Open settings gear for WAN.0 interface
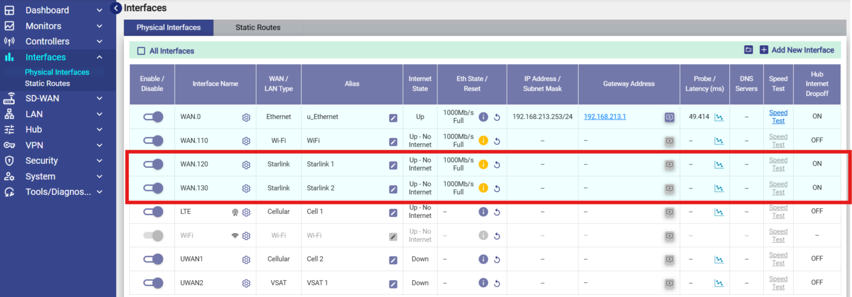852x297 pixels. pos(246,117)
